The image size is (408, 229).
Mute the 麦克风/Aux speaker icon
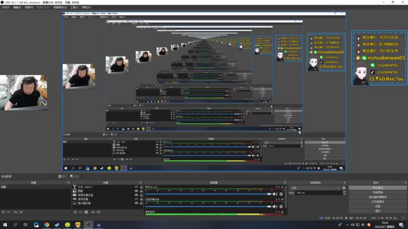point(275,194)
